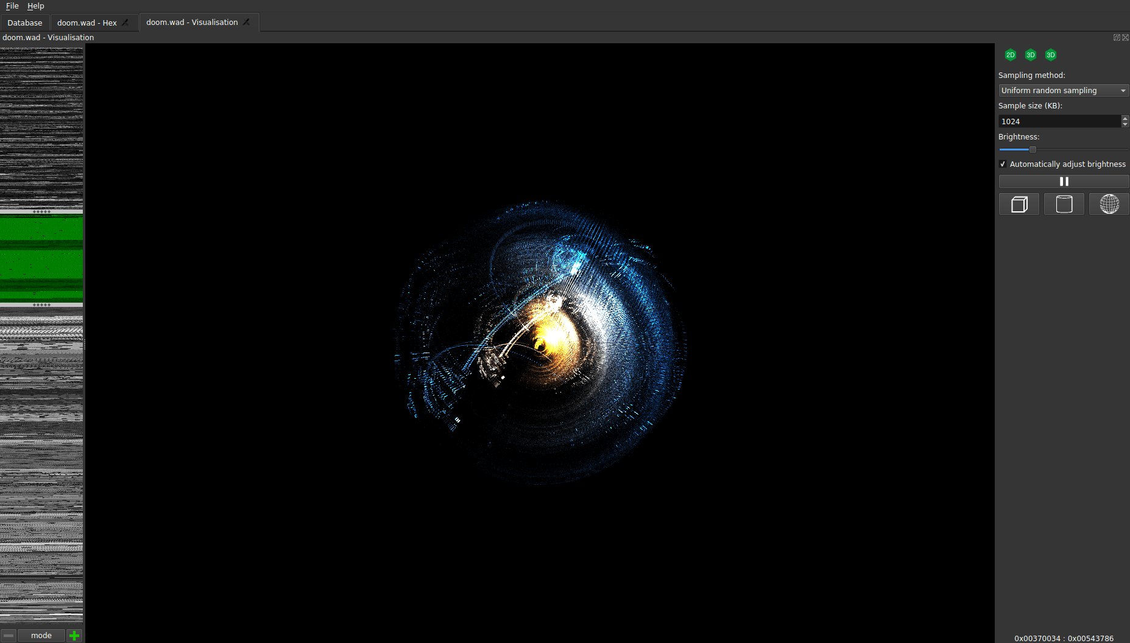Screen dimensions: 1130x643
Task: Click the Brightness slider handle
Action: point(1033,149)
